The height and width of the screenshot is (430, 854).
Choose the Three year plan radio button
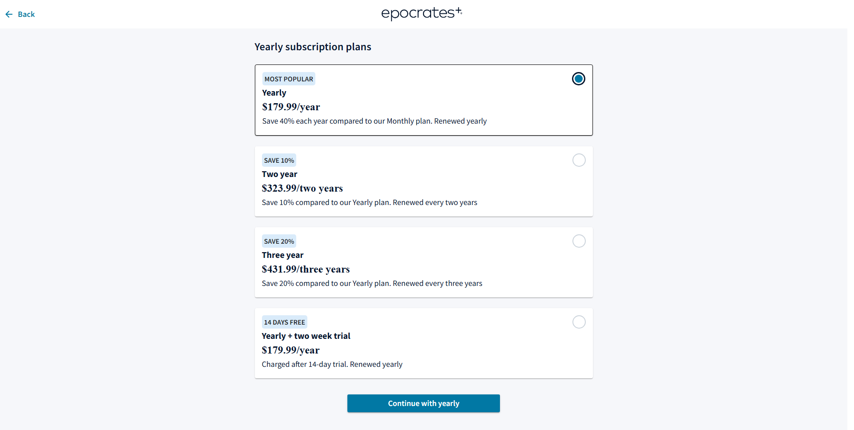pyautogui.click(x=579, y=241)
